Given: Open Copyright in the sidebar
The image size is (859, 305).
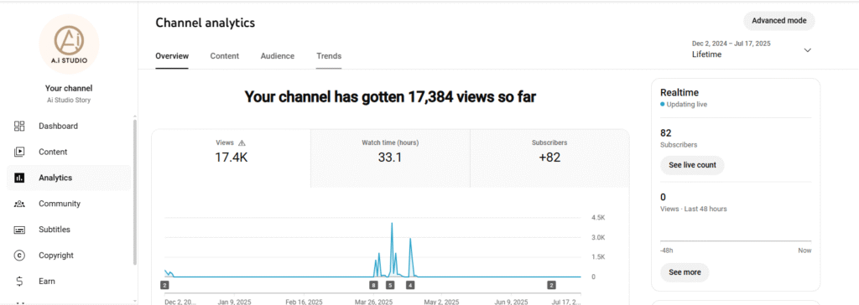Looking at the screenshot, I should [69, 256].
